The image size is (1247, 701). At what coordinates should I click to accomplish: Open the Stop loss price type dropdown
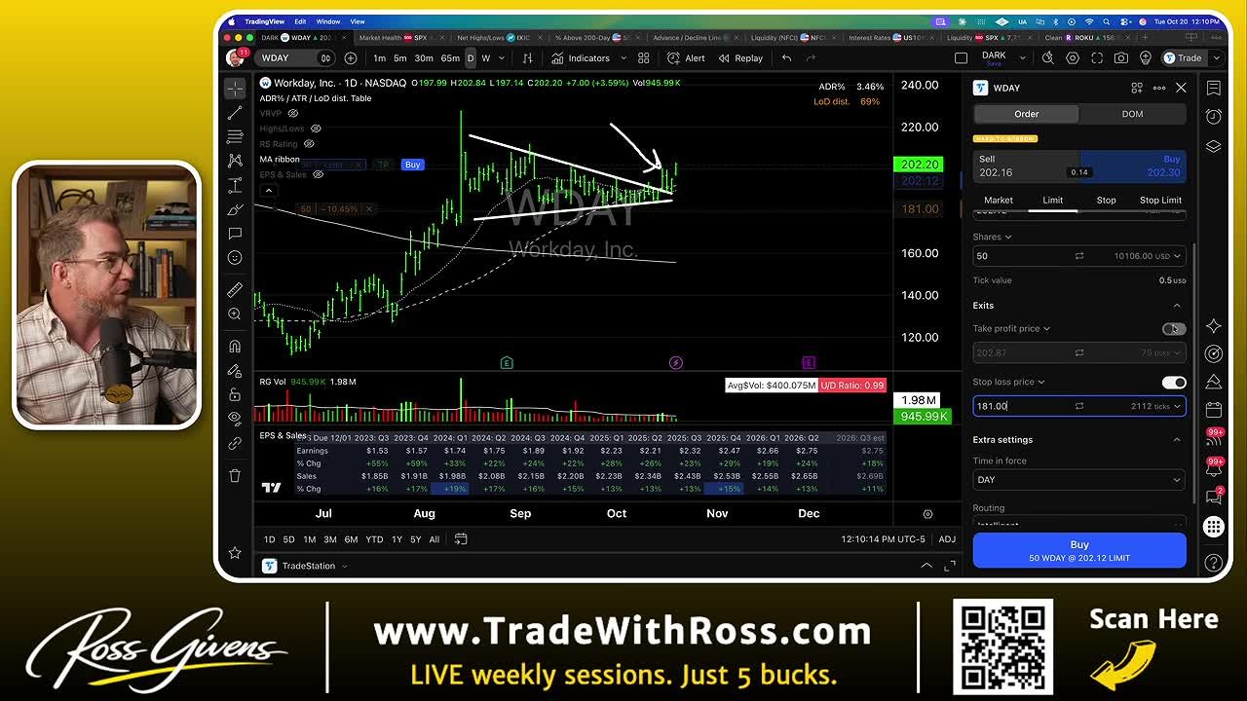(x=1009, y=383)
